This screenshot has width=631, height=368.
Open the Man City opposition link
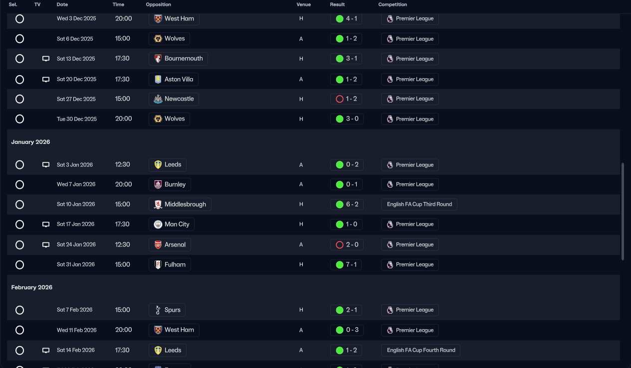[171, 225]
